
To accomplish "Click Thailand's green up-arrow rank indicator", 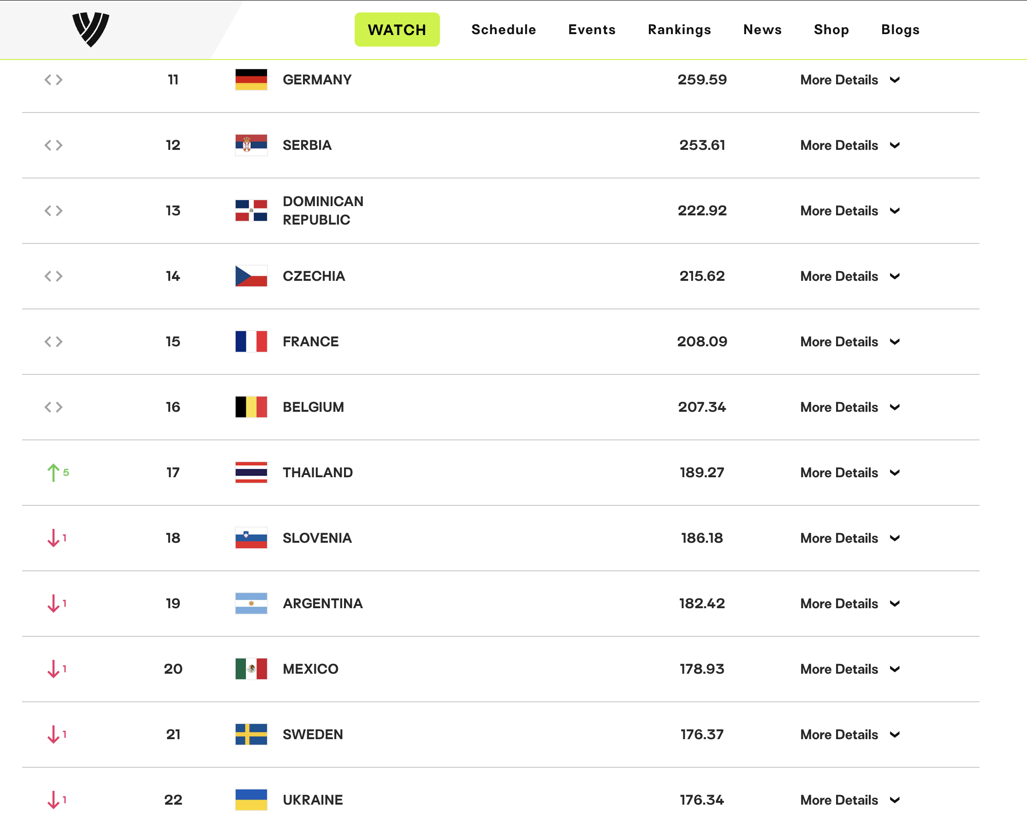I will 58,472.
